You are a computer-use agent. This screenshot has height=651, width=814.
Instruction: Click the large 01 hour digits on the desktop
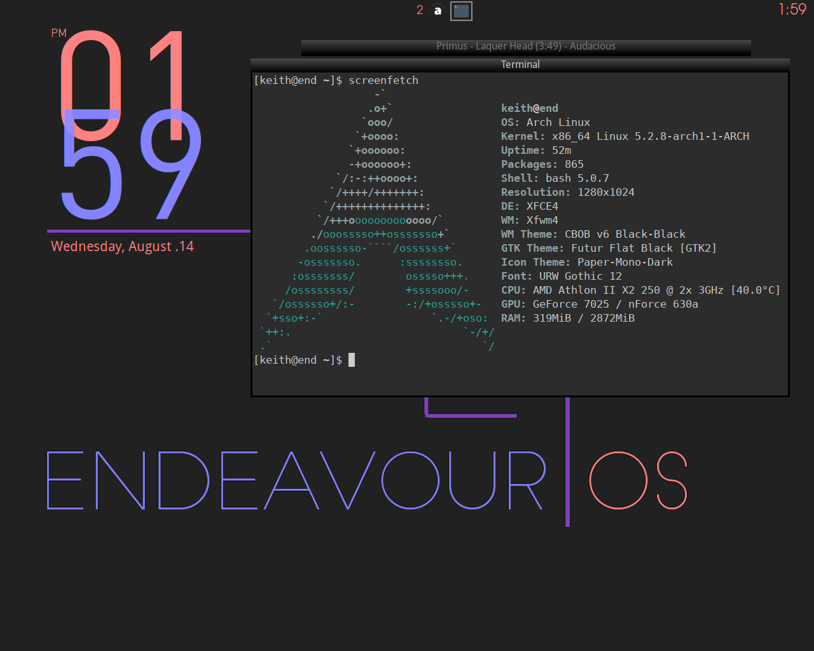123,86
